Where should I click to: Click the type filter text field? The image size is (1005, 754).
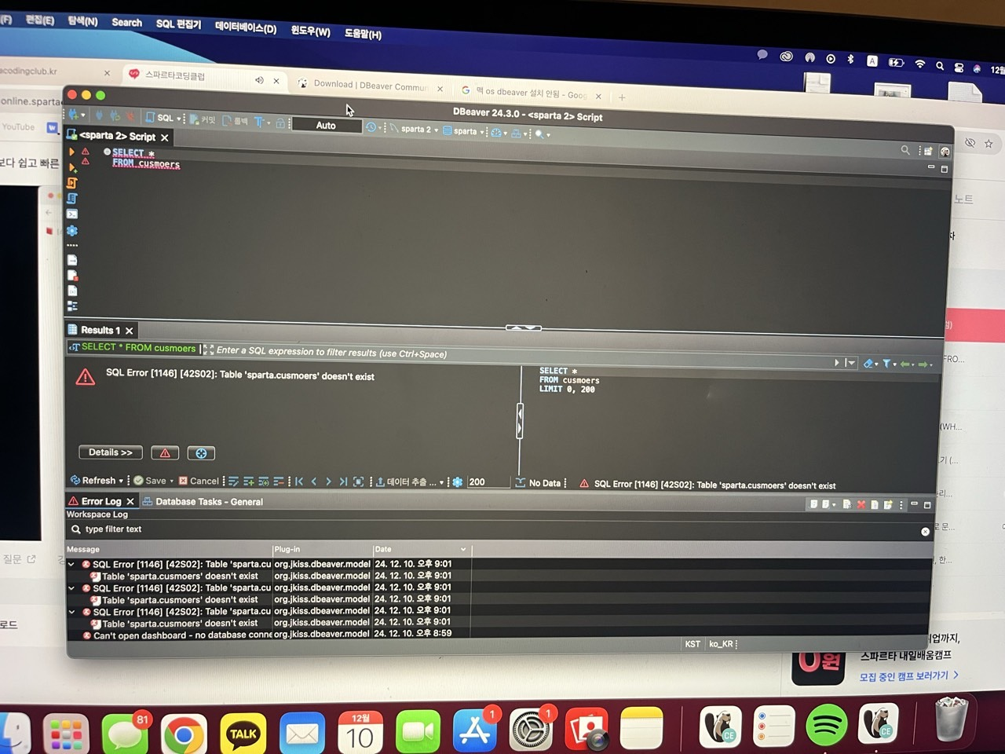[x=495, y=530]
